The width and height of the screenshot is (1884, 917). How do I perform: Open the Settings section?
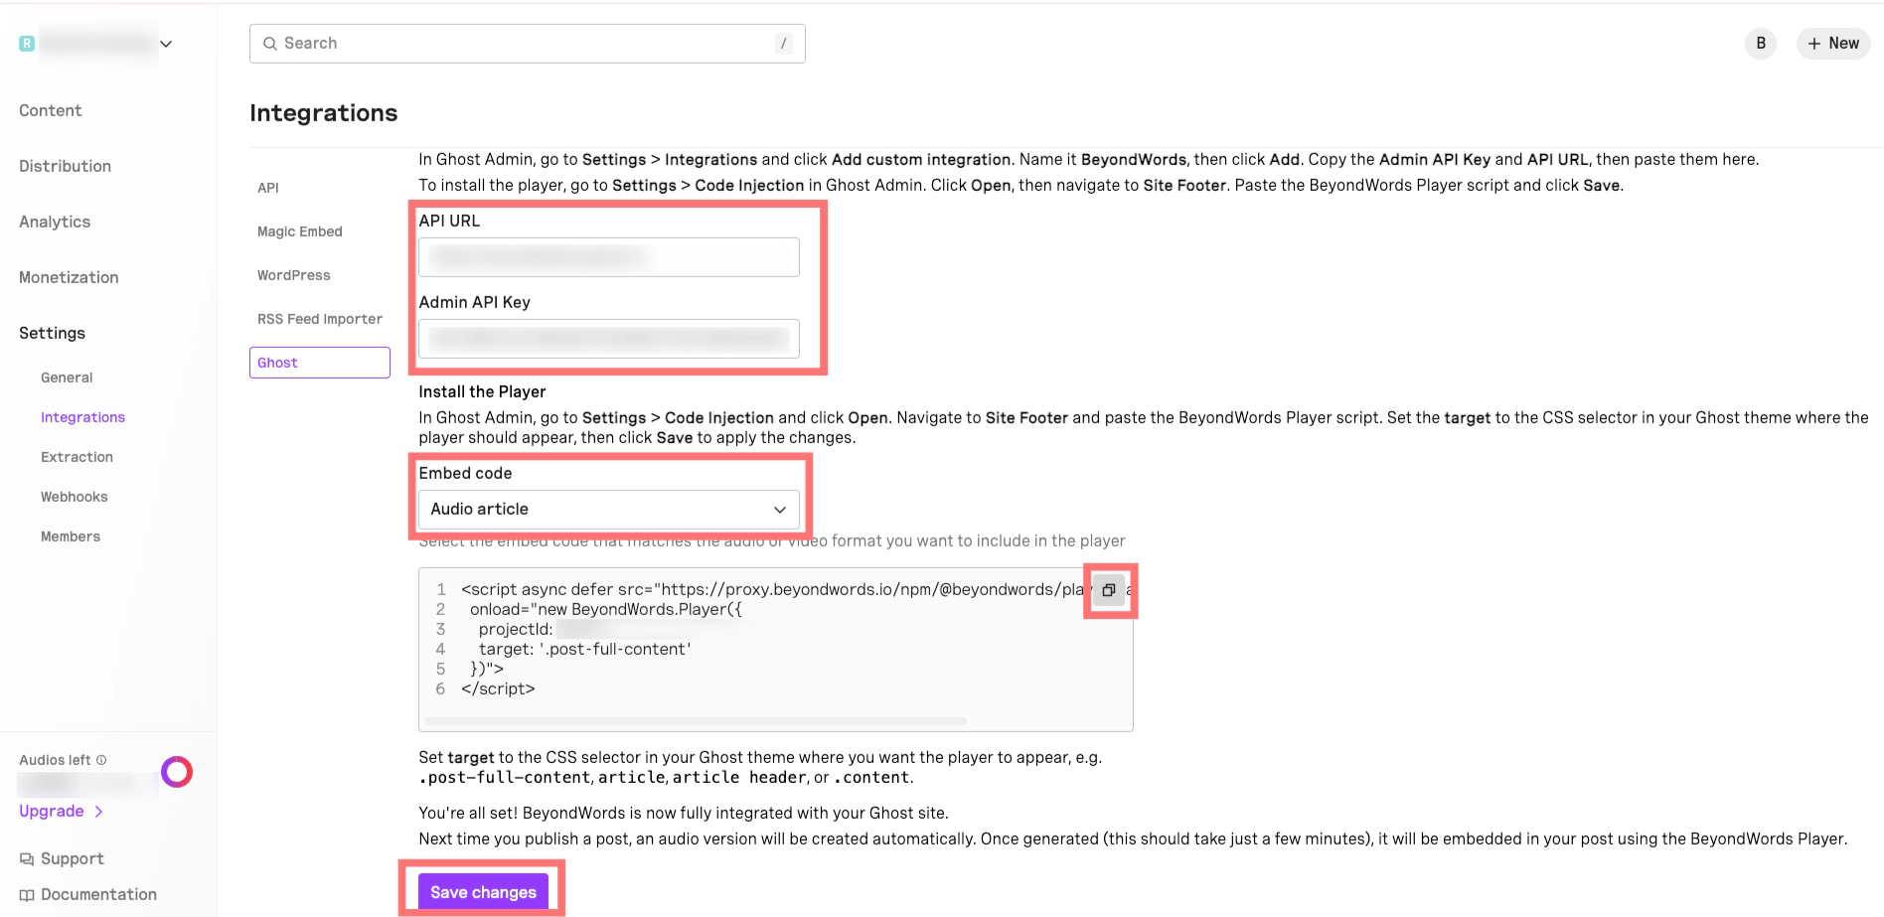[x=53, y=333]
